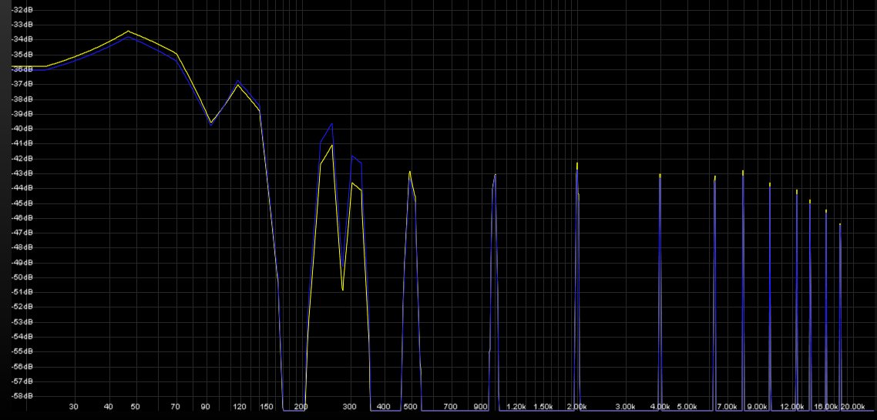This screenshot has width=877, height=420.
Task: Select the 4.00k frequency axis label
Action: (x=660, y=406)
